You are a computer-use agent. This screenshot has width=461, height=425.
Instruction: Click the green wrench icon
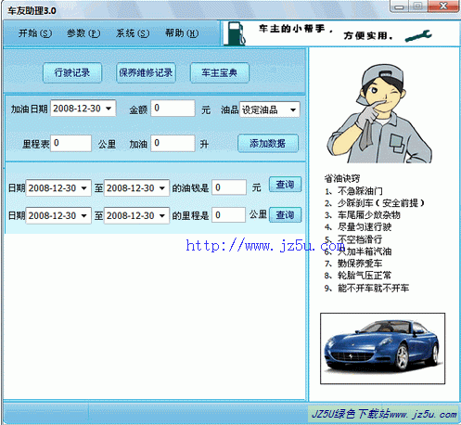(x=418, y=36)
